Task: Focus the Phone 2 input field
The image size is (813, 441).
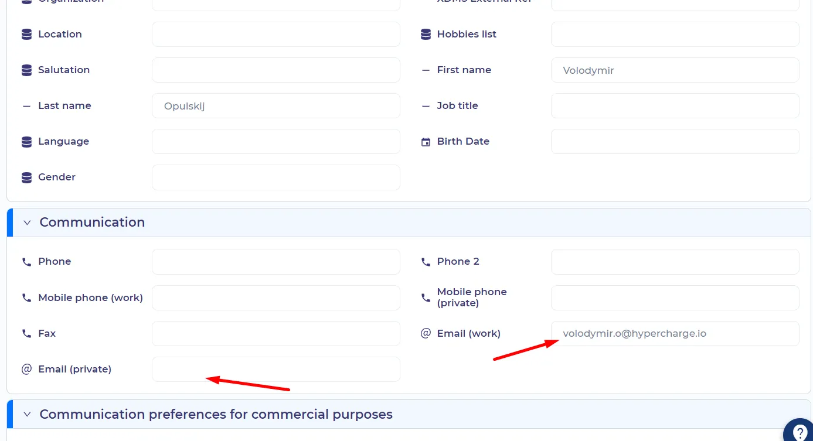Action: [675, 262]
